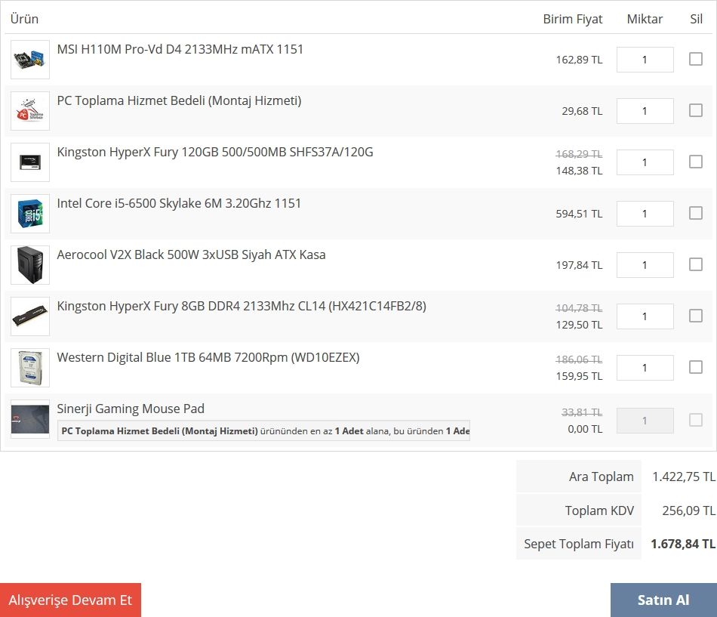Click the Sepet Toplam Fiyatı value 1.678,84 TL
Screen dimensions: 717x617
coord(683,544)
